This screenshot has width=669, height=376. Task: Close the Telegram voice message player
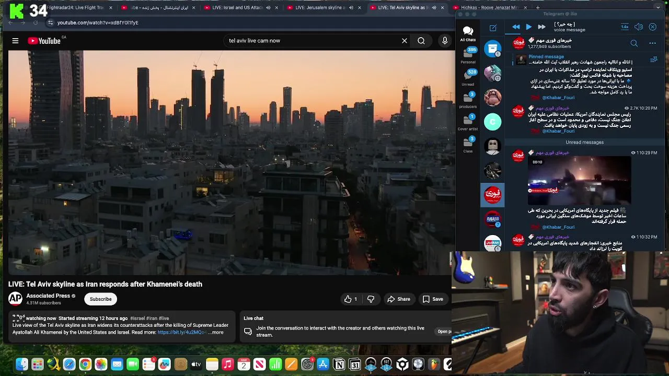click(652, 27)
